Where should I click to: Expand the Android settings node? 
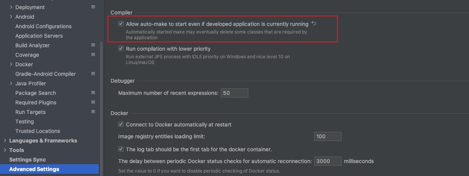(x=11, y=17)
